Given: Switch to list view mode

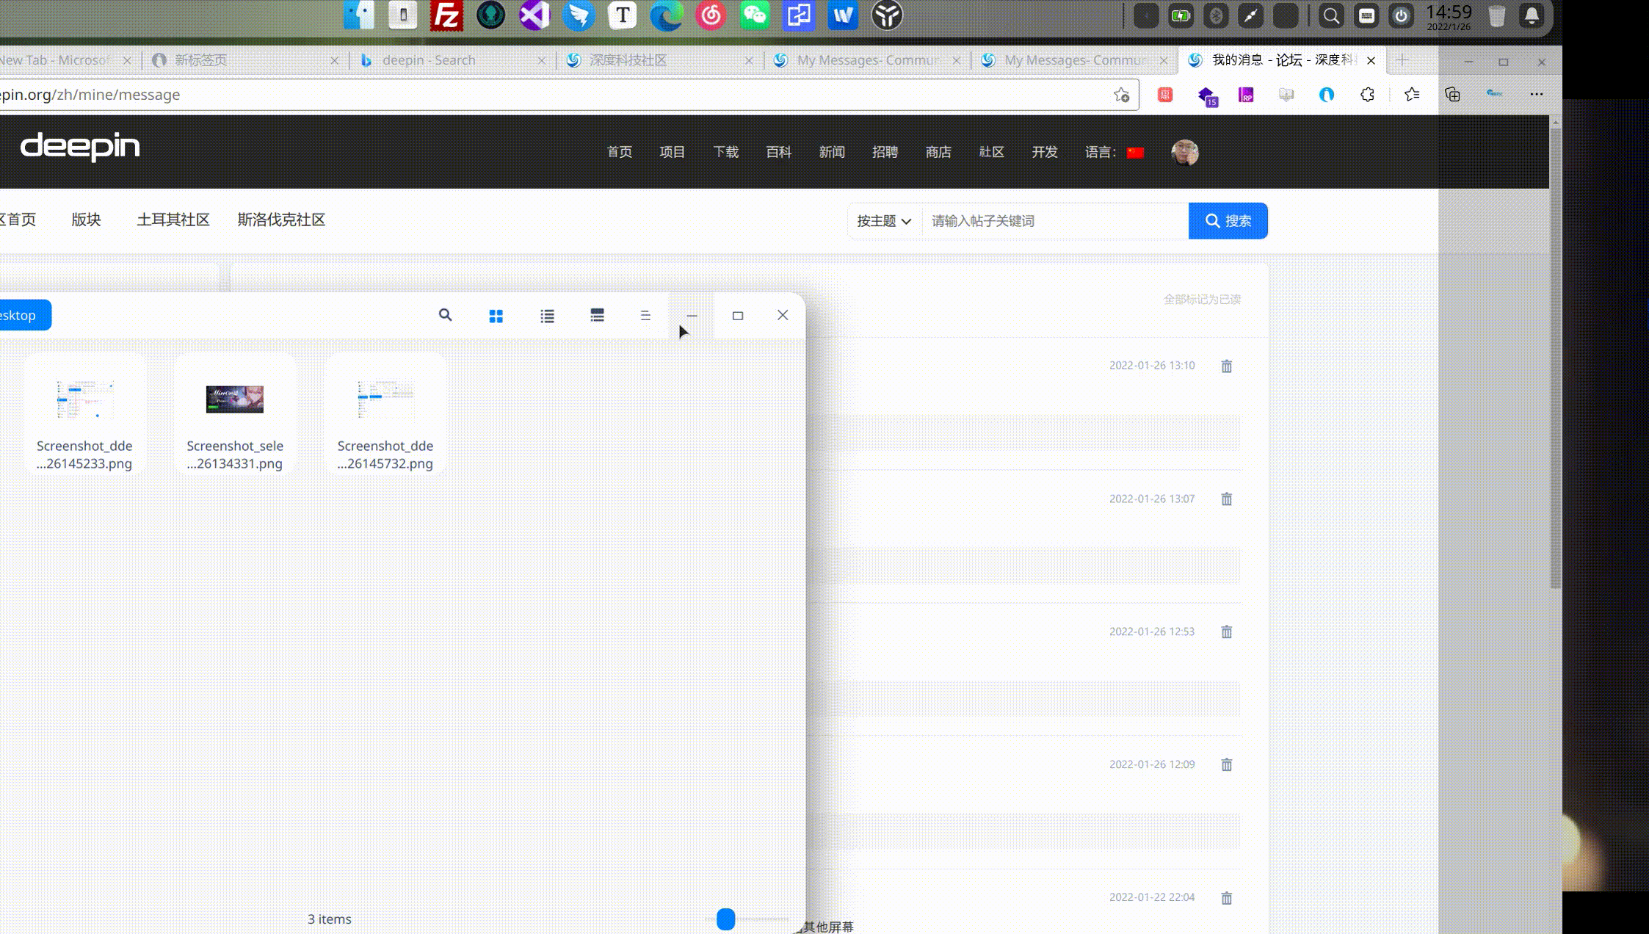Looking at the screenshot, I should (547, 316).
